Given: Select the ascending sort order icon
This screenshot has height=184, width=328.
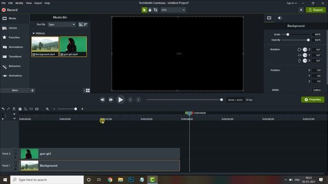Looking at the screenshot, I should [80, 25].
